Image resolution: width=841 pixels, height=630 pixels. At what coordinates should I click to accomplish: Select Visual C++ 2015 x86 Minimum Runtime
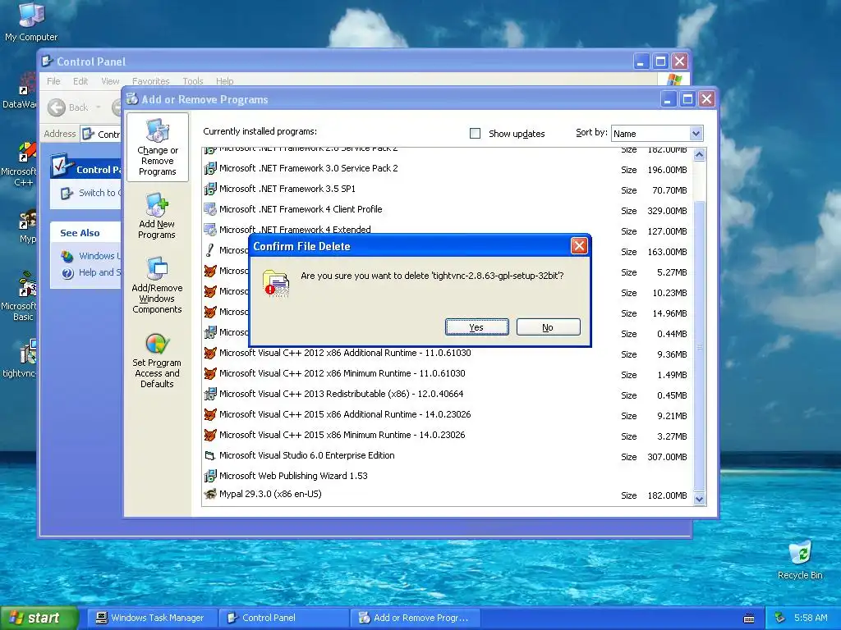coord(342,435)
